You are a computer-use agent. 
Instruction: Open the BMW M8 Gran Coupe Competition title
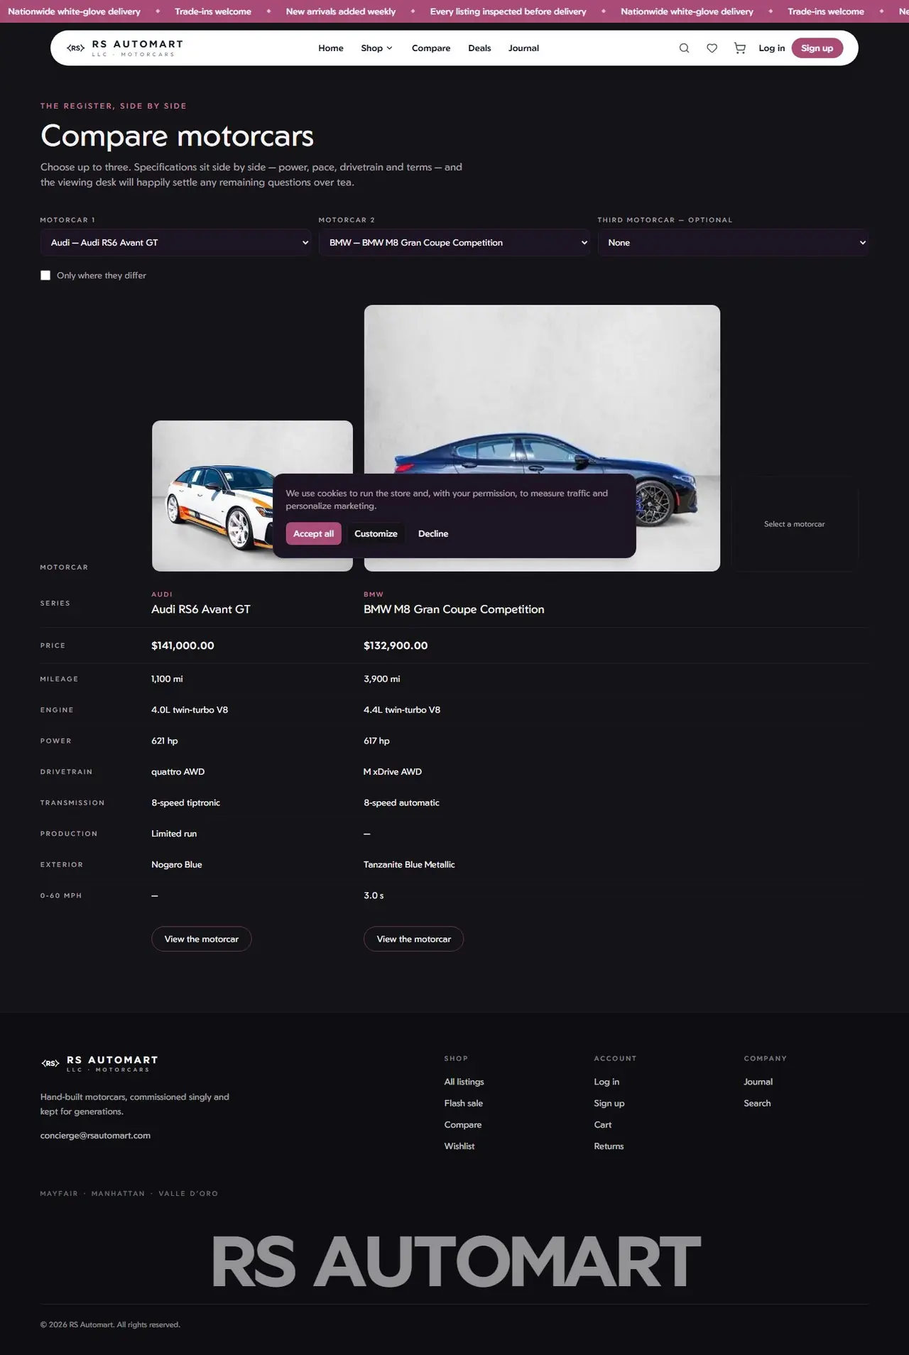pos(454,609)
